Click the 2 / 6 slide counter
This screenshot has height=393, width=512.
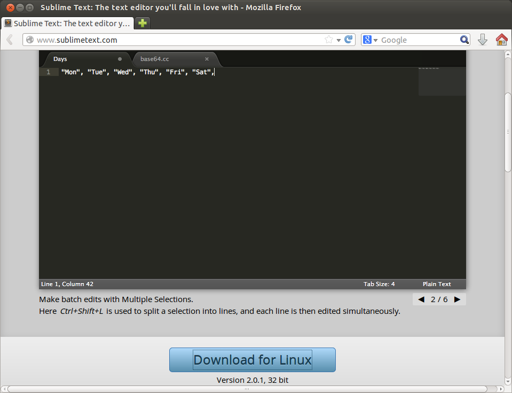tap(439, 299)
